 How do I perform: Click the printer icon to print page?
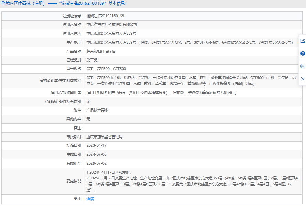303,66
